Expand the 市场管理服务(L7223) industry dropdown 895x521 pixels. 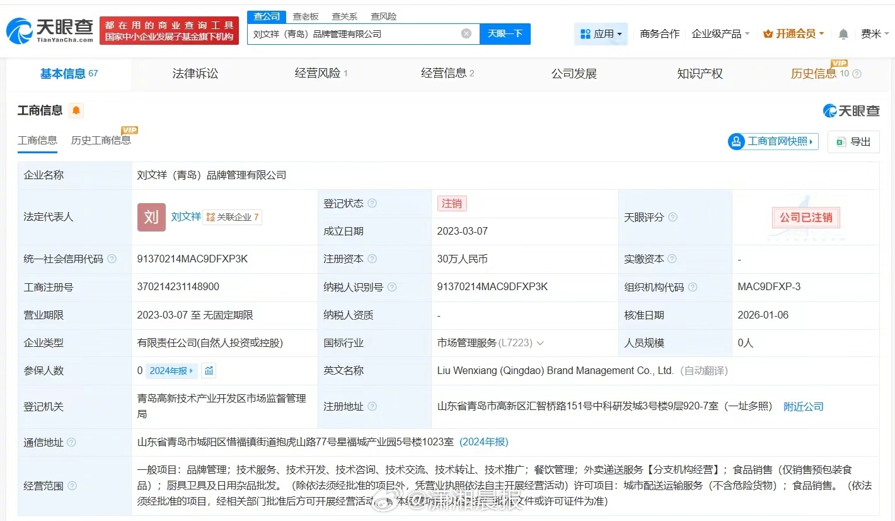coord(540,342)
